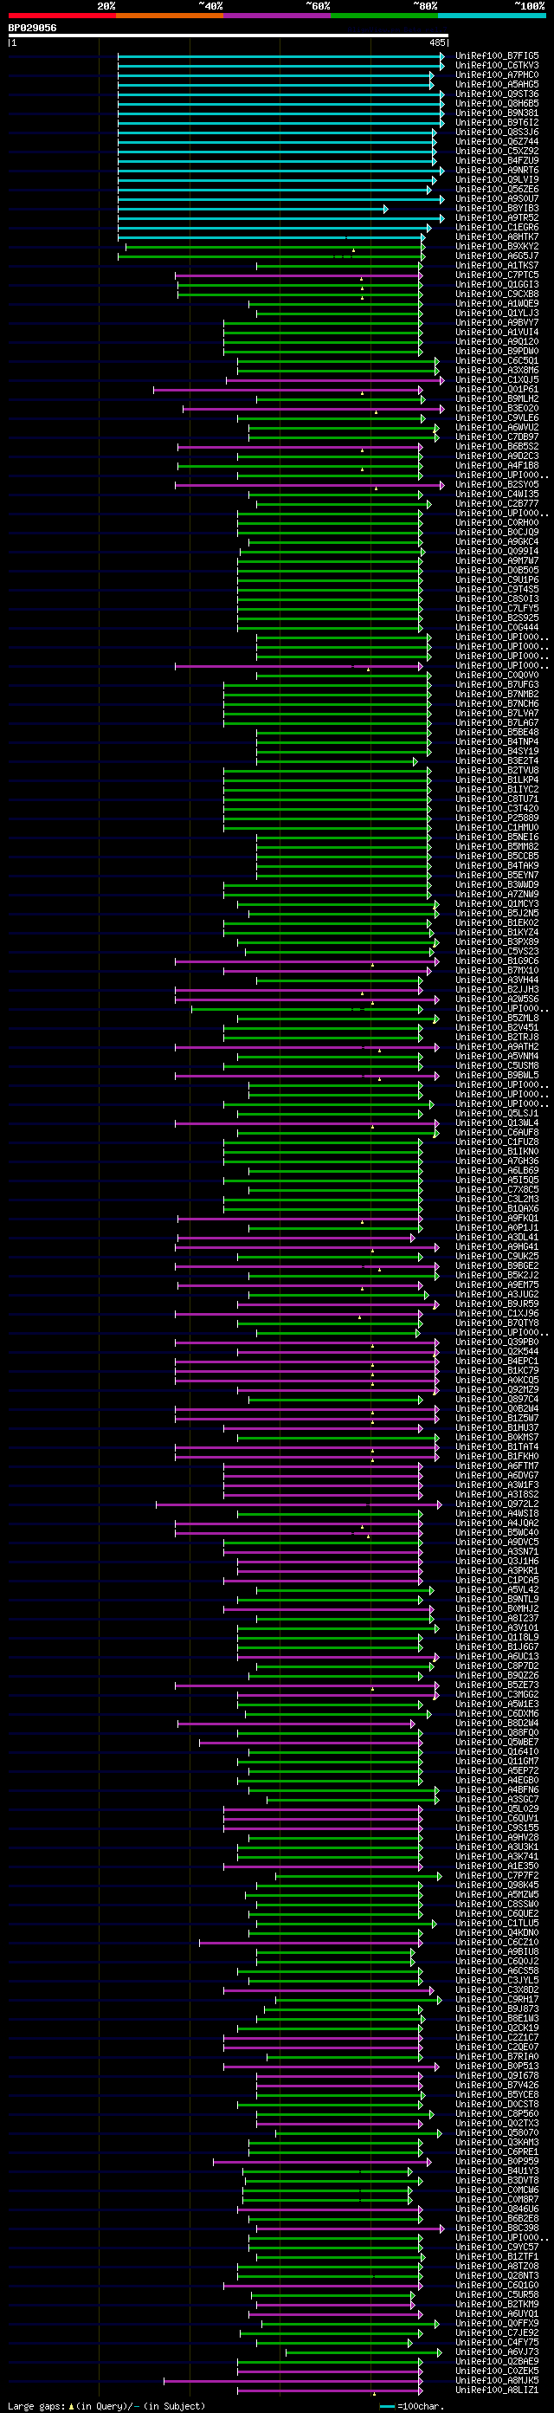Select the UniRef100_C1XQJ5 entry
Screen dimensions: 554x2413
(497, 380)
